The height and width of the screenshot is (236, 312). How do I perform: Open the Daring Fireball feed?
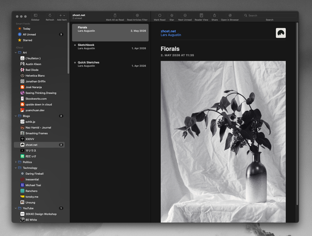pos(40,174)
